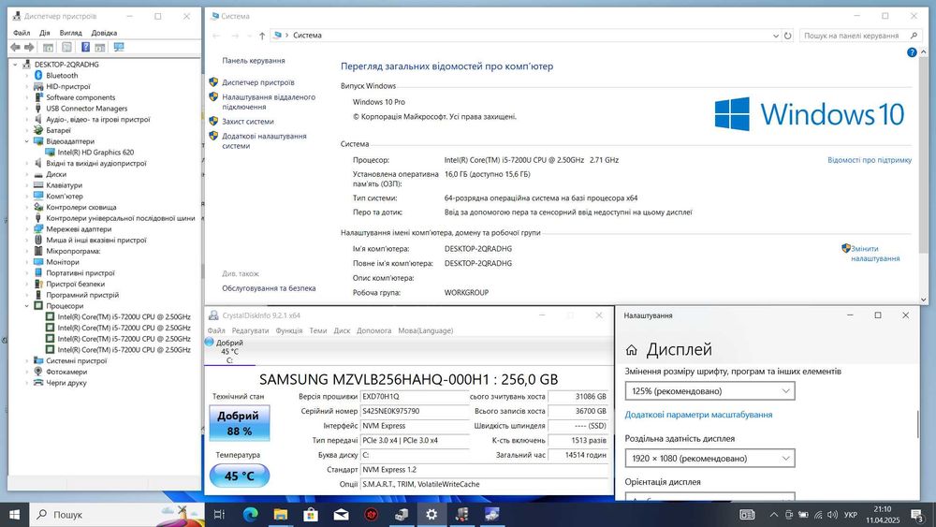Open Додаткові параметри масштабування link

pyautogui.click(x=698, y=414)
